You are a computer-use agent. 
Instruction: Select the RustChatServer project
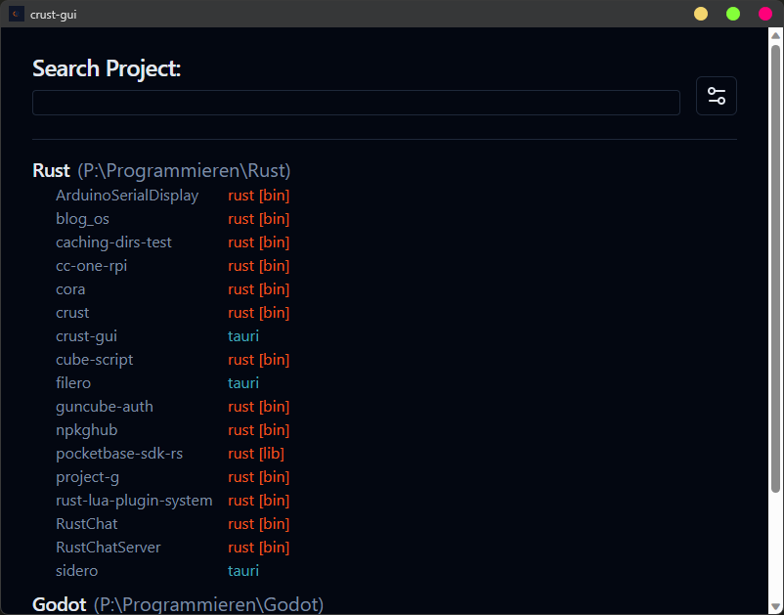(108, 547)
